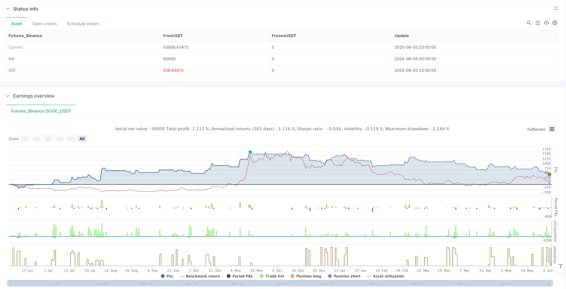The width and height of the screenshot is (566, 289).
Task: Open the Schedule orders tab
Action: (83, 24)
